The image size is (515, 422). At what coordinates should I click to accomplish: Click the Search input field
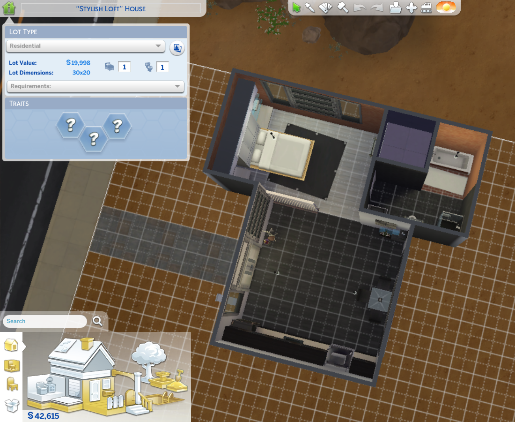[45, 321]
